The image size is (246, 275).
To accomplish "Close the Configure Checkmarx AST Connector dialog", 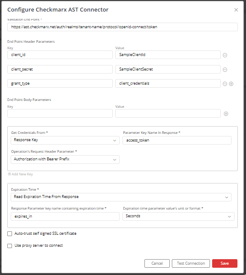I will [x=236, y=10].
